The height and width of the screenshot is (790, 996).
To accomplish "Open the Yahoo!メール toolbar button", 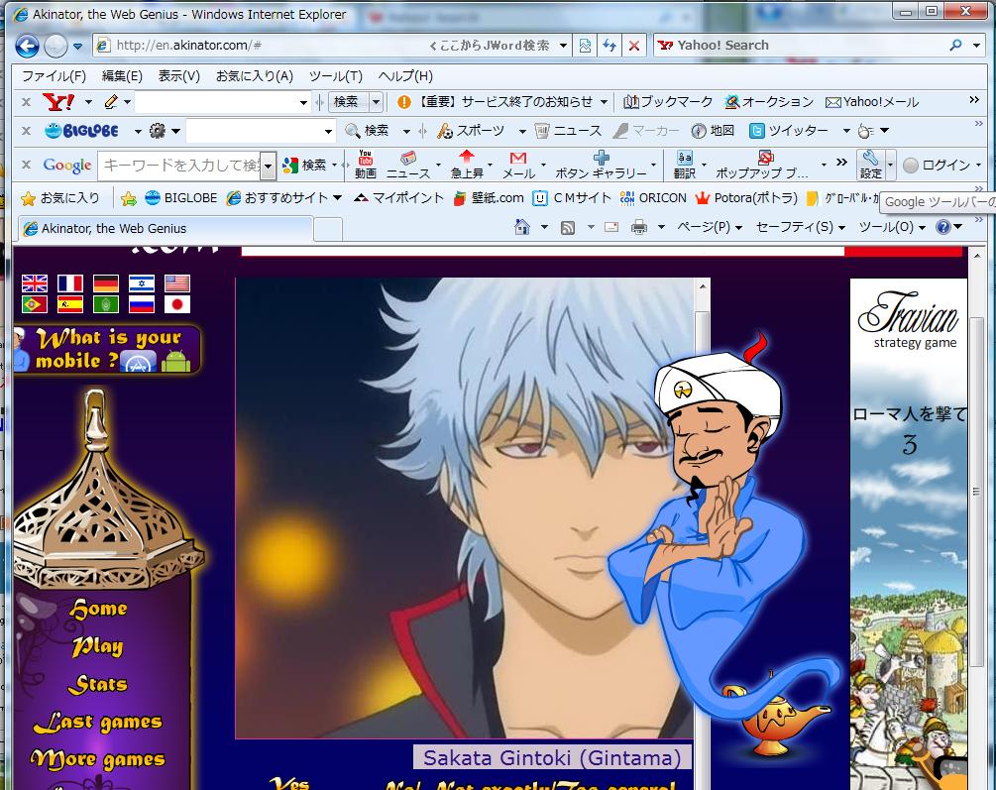I will coord(872,102).
